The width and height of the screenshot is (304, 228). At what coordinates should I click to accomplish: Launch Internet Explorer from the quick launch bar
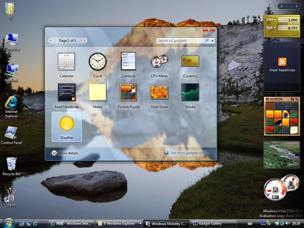[x=35, y=224]
